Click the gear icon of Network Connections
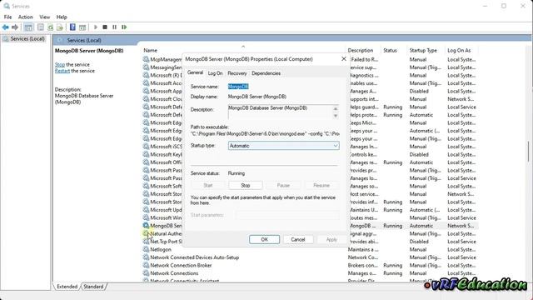Viewport: 533px width, 300px height. [146, 273]
